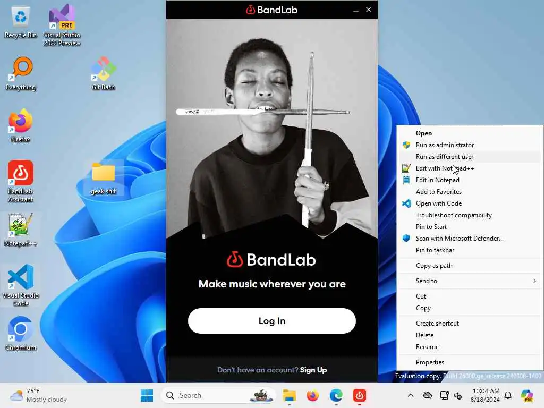This screenshot has width=544, height=408.
Task: Open Firefox from the taskbar
Action: coord(312,395)
